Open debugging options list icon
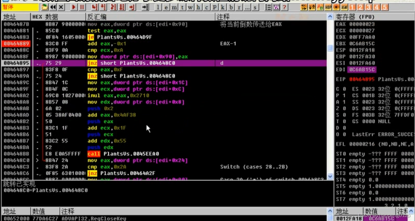Screen dimensions: 415x221 click(268, 7)
